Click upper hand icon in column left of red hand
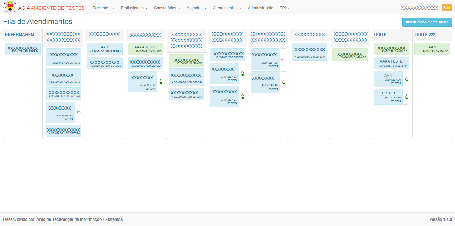This screenshot has height=226, width=455. point(242,73)
